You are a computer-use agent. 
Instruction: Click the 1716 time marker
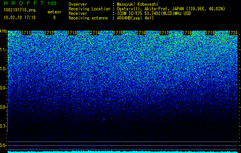(x=141, y=33)
